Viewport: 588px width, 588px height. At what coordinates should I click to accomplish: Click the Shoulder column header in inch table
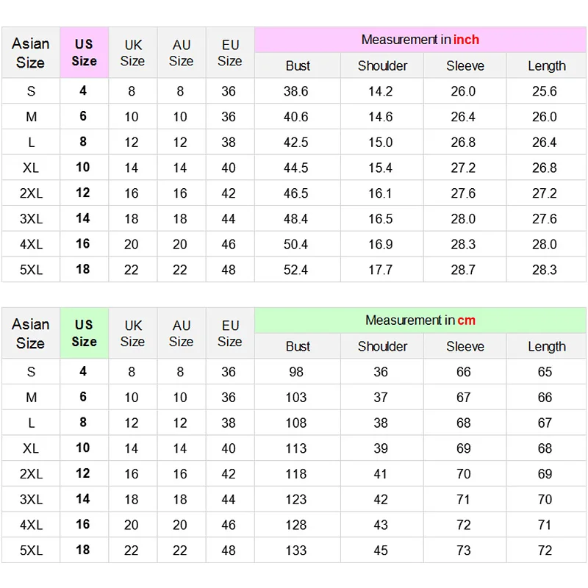(382, 66)
